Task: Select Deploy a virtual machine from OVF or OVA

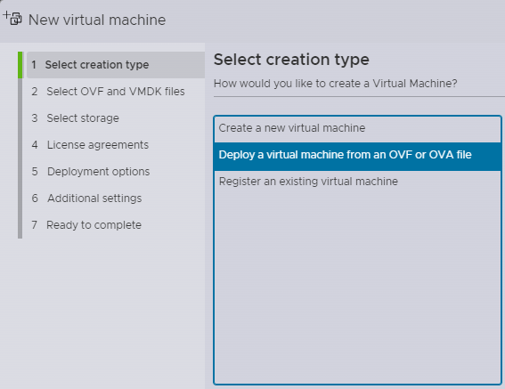Action: [x=357, y=156]
